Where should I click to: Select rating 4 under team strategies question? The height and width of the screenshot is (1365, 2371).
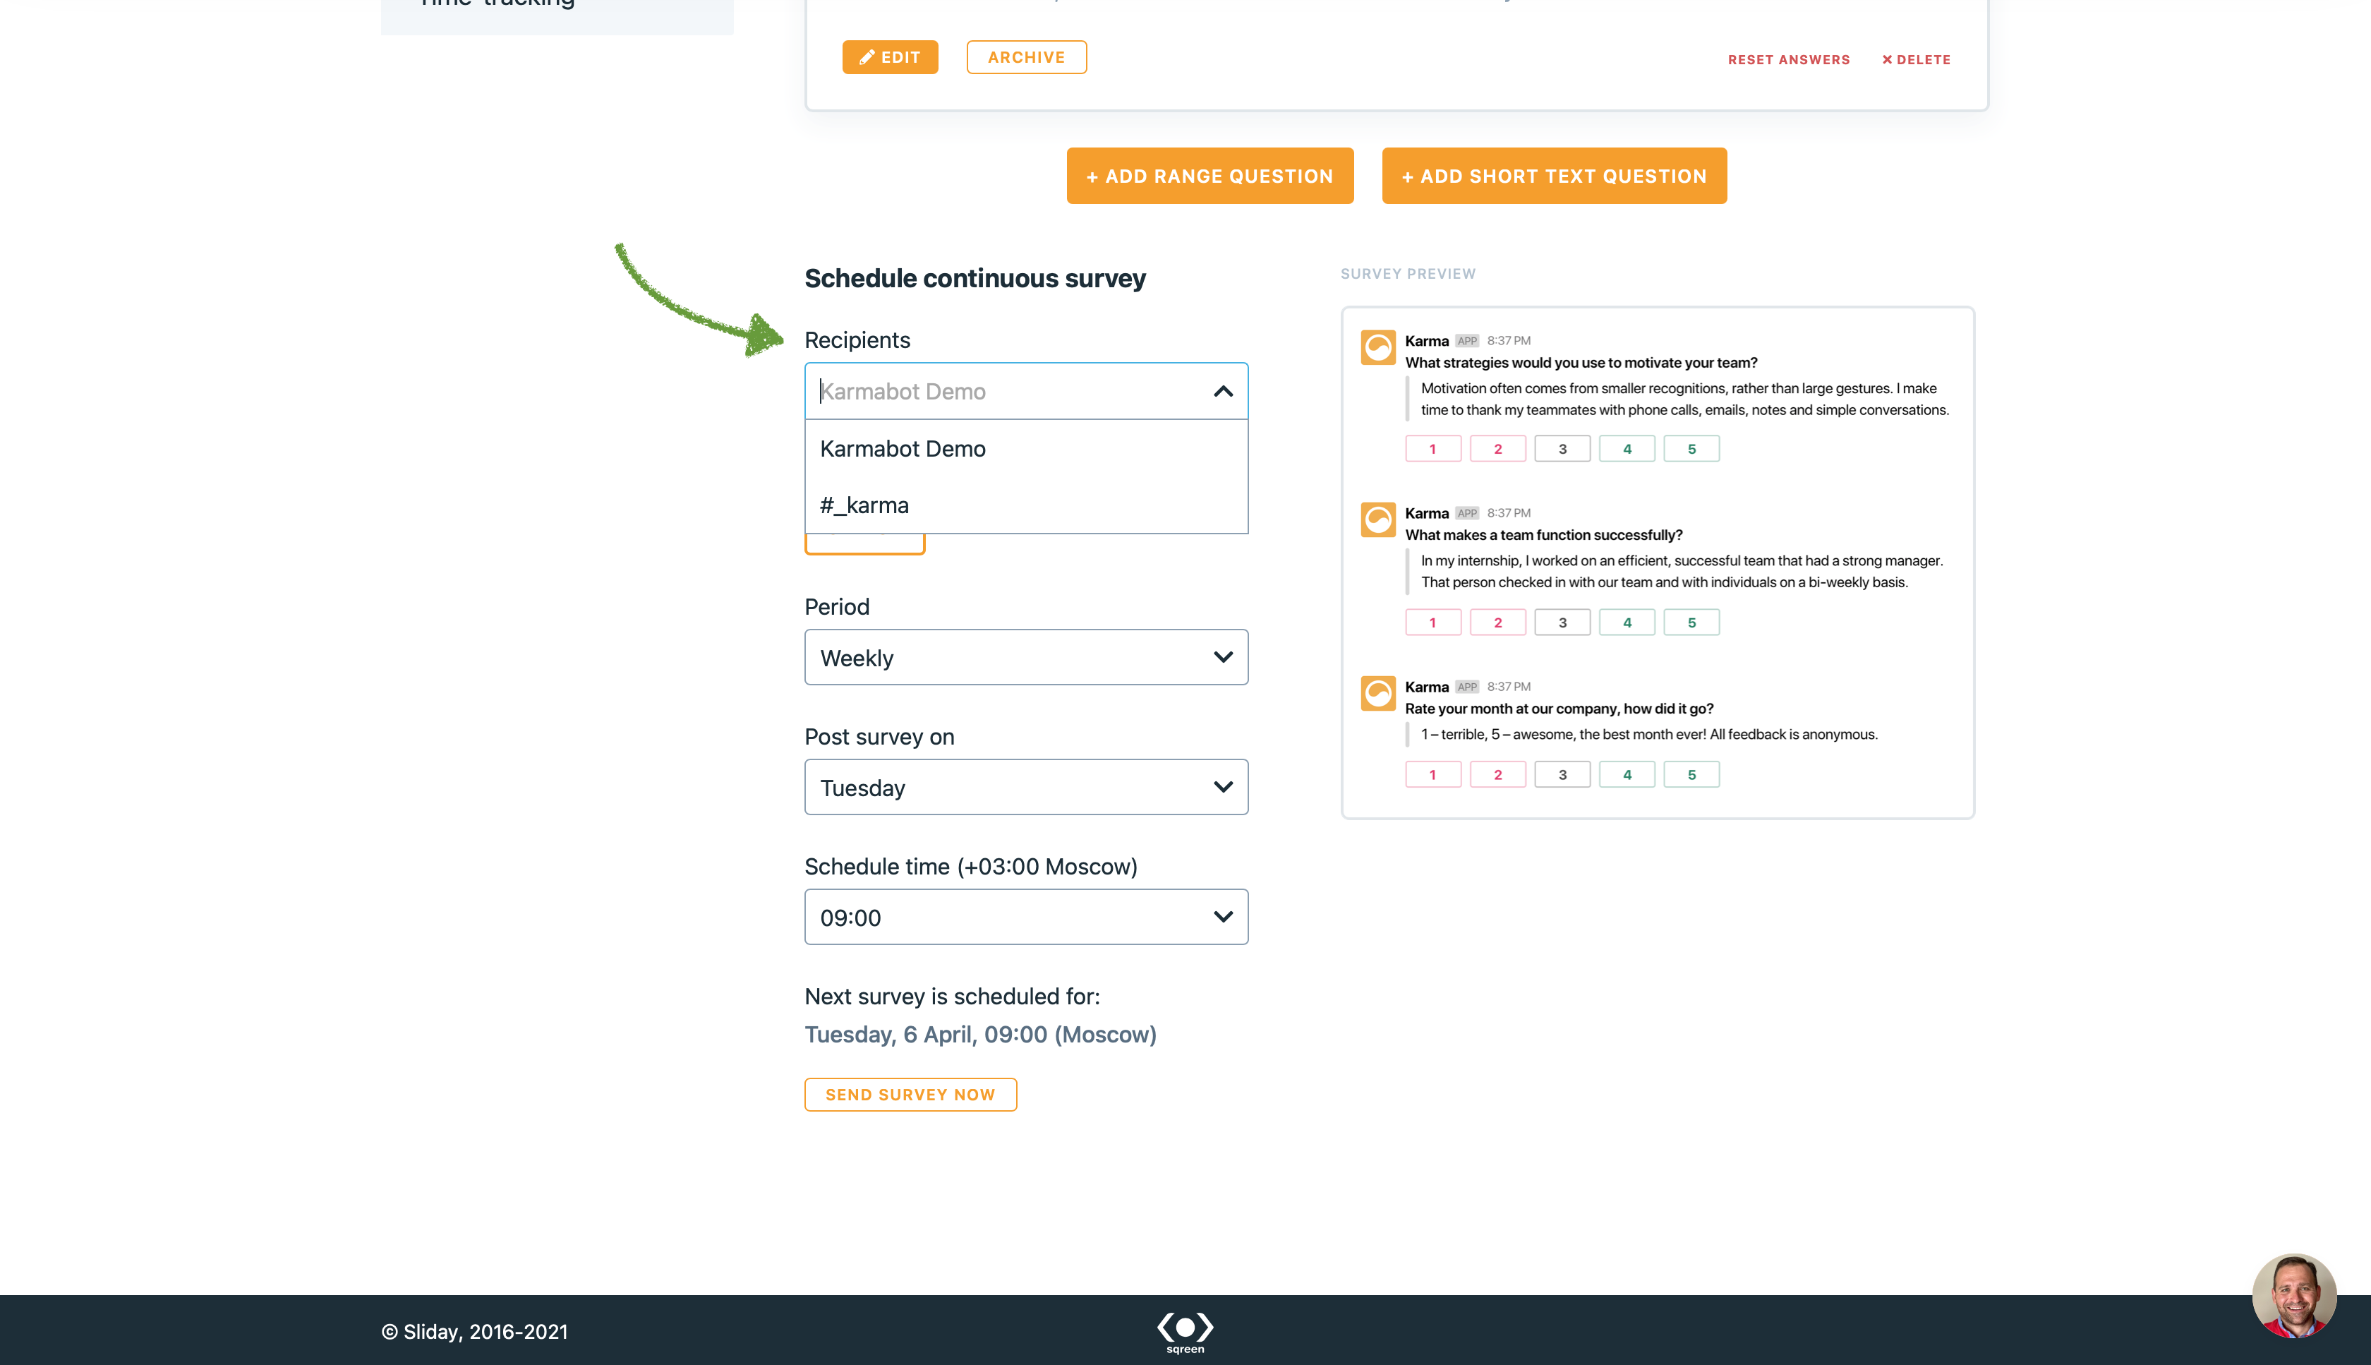1626,449
